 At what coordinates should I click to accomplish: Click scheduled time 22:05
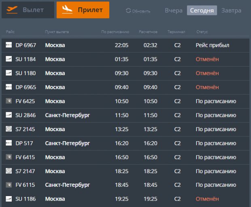click(x=122, y=45)
